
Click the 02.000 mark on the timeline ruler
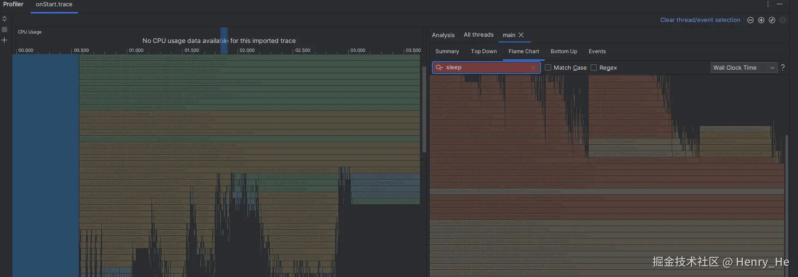tap(247, 50)
